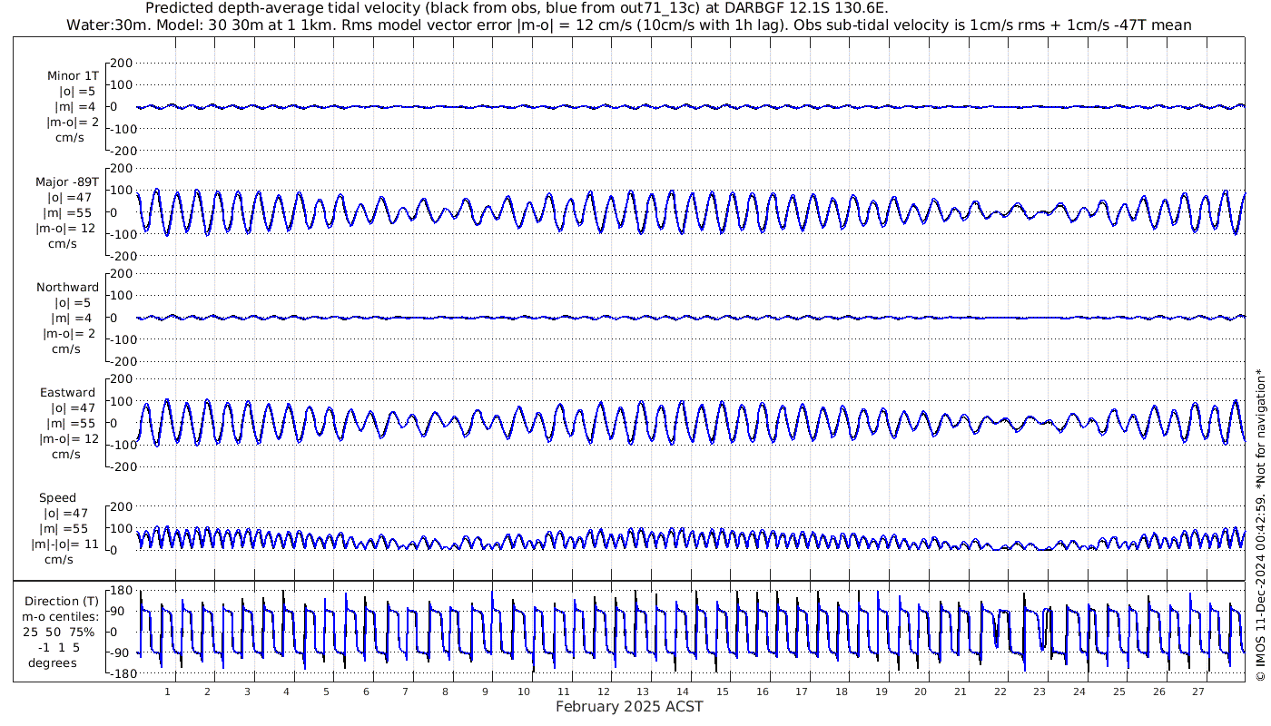Click '|o| =5' under Northward
Image resolution: width=1271 pixels, height=726 pixels.
[74, 303]
